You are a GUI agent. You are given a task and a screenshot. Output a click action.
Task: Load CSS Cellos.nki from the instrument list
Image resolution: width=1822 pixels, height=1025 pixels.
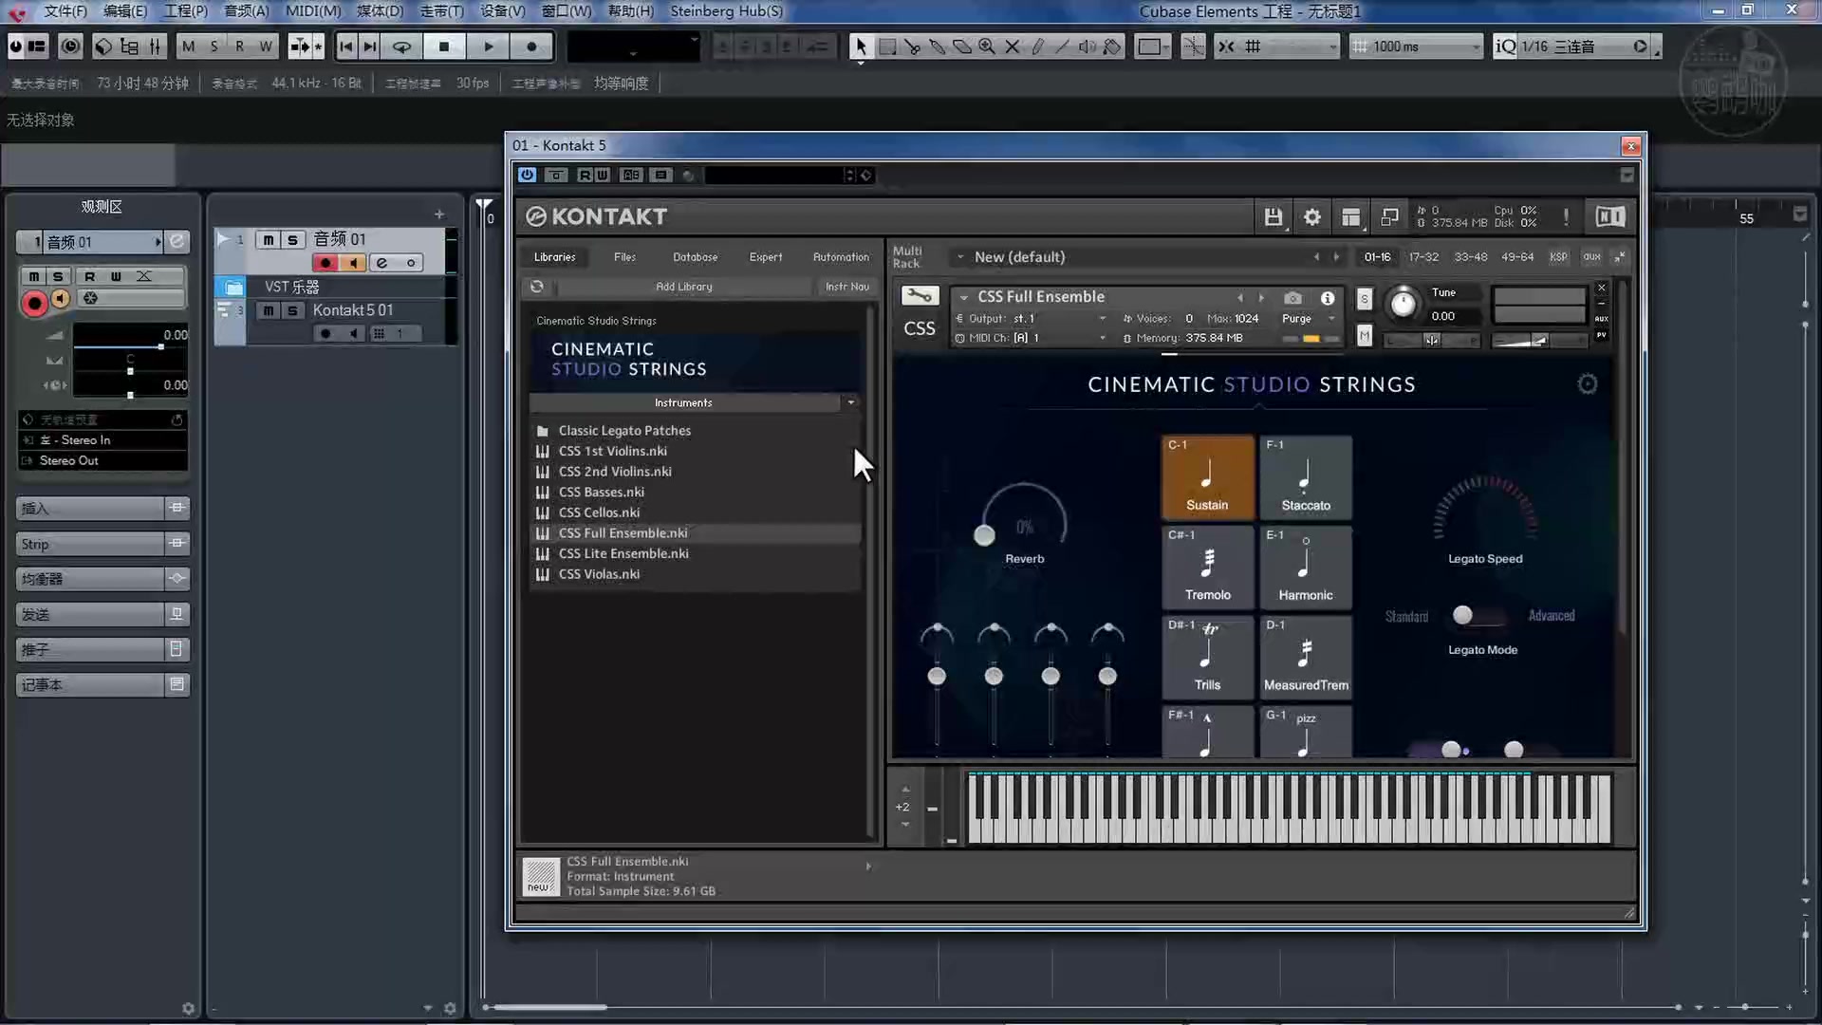[598, 512]
